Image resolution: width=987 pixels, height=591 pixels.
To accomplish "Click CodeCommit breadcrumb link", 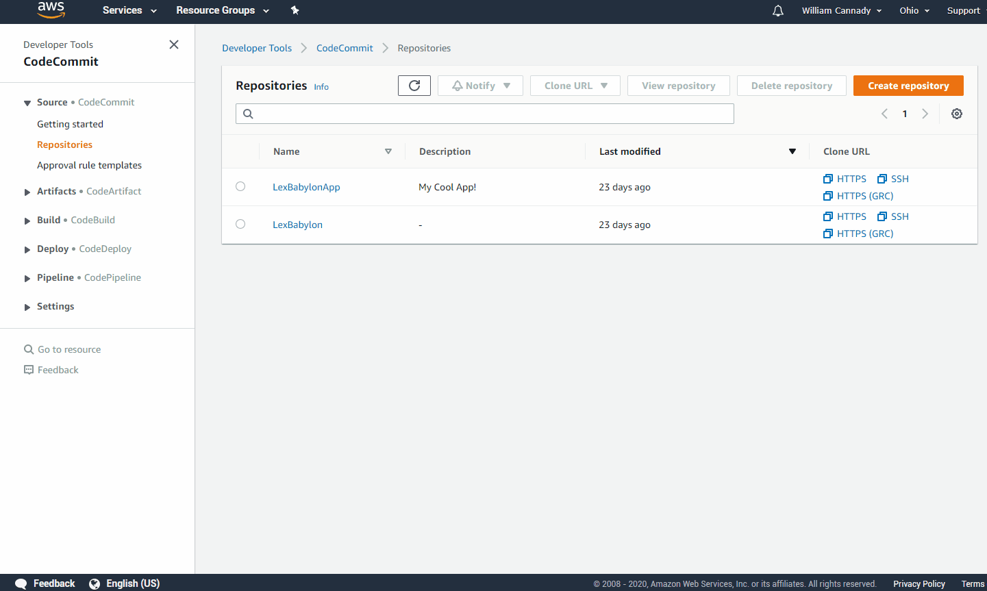I will click(345, 48).
